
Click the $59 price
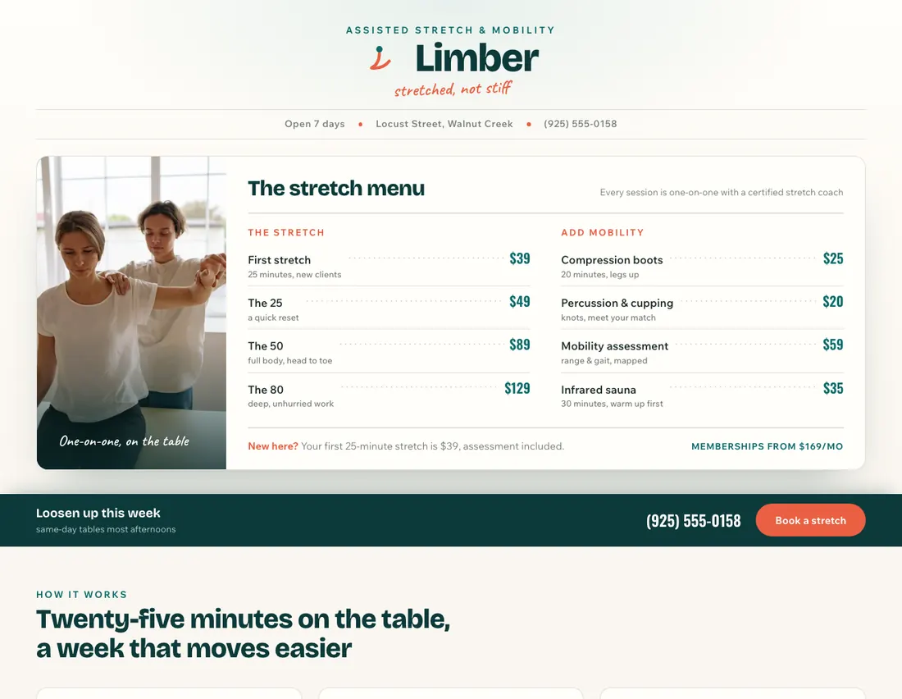point(833,345)
